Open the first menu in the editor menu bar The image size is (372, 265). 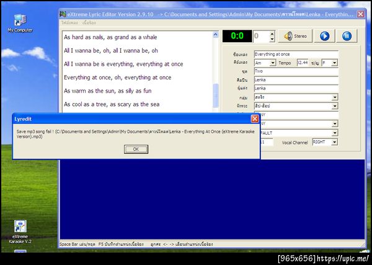pyautogui.click(x=69, y=23)
